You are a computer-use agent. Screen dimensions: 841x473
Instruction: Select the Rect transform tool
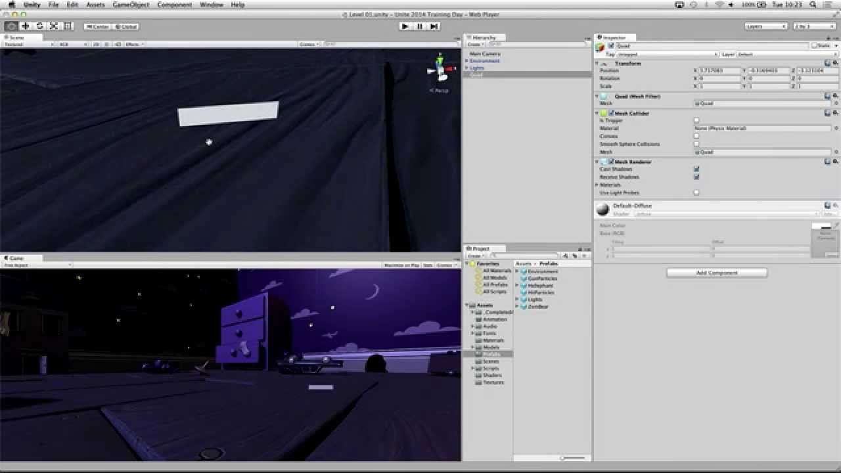point(68,26)
